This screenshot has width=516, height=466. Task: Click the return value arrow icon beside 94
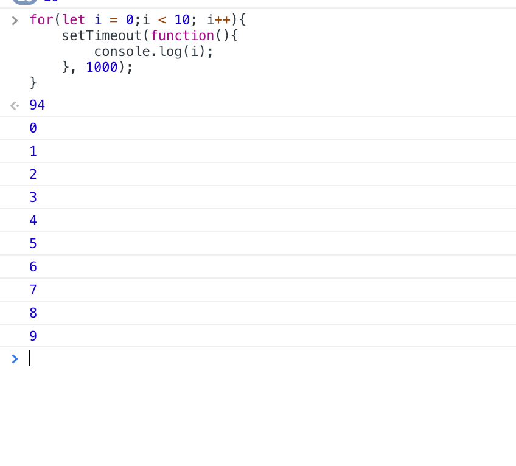click(14, 105)
